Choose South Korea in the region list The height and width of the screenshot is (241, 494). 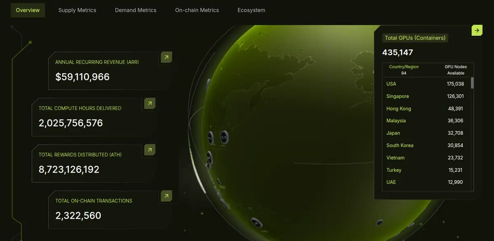(x=400, y=145)
